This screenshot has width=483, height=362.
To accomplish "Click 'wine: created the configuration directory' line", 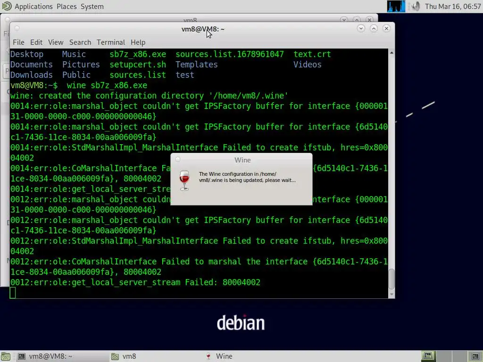I will click(x=150, y=96).
